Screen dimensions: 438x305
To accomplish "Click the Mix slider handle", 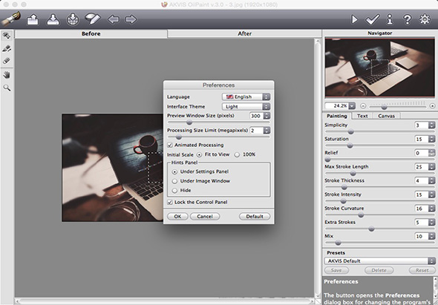I will pyautogui.click(x=338, y=243).
